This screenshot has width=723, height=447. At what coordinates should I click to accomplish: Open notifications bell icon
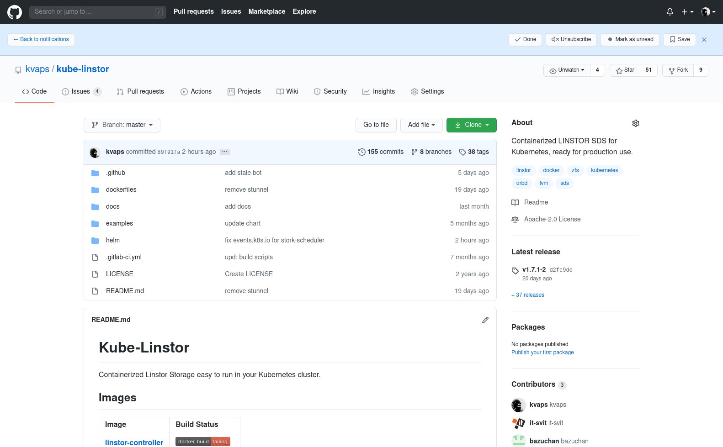pyautogui.click(x=670, y=12)
